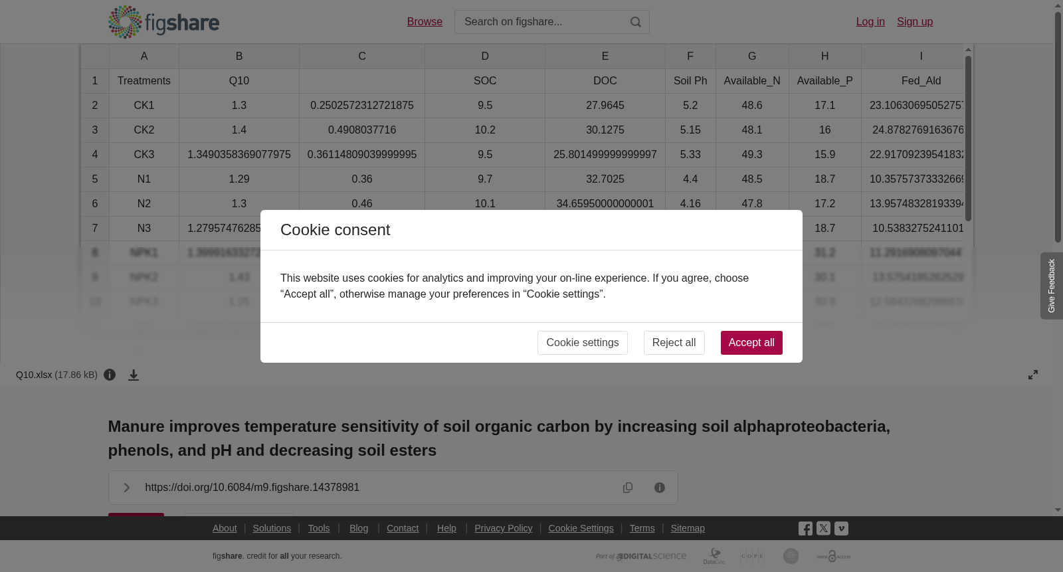Image resolution: width=1063 pixels, height=572 pixels.
Task: Select column A header
Action: click(144, 56)
